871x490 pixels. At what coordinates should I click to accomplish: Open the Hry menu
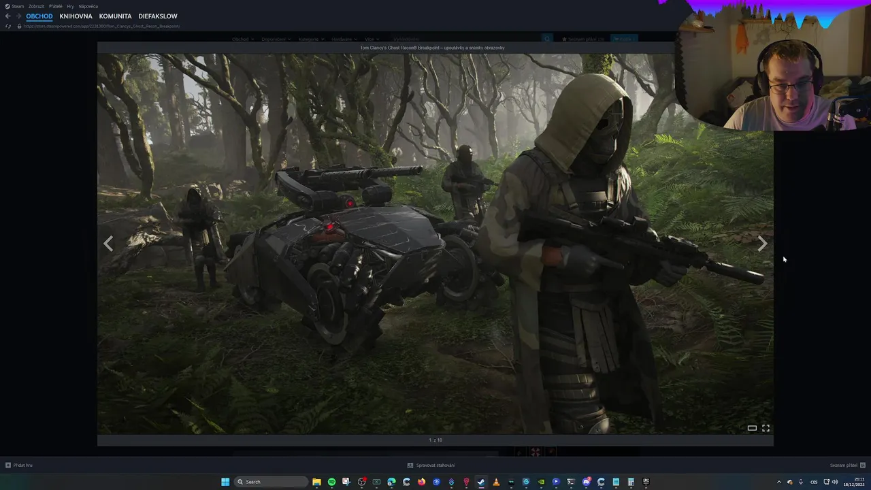tap(70, 6)
